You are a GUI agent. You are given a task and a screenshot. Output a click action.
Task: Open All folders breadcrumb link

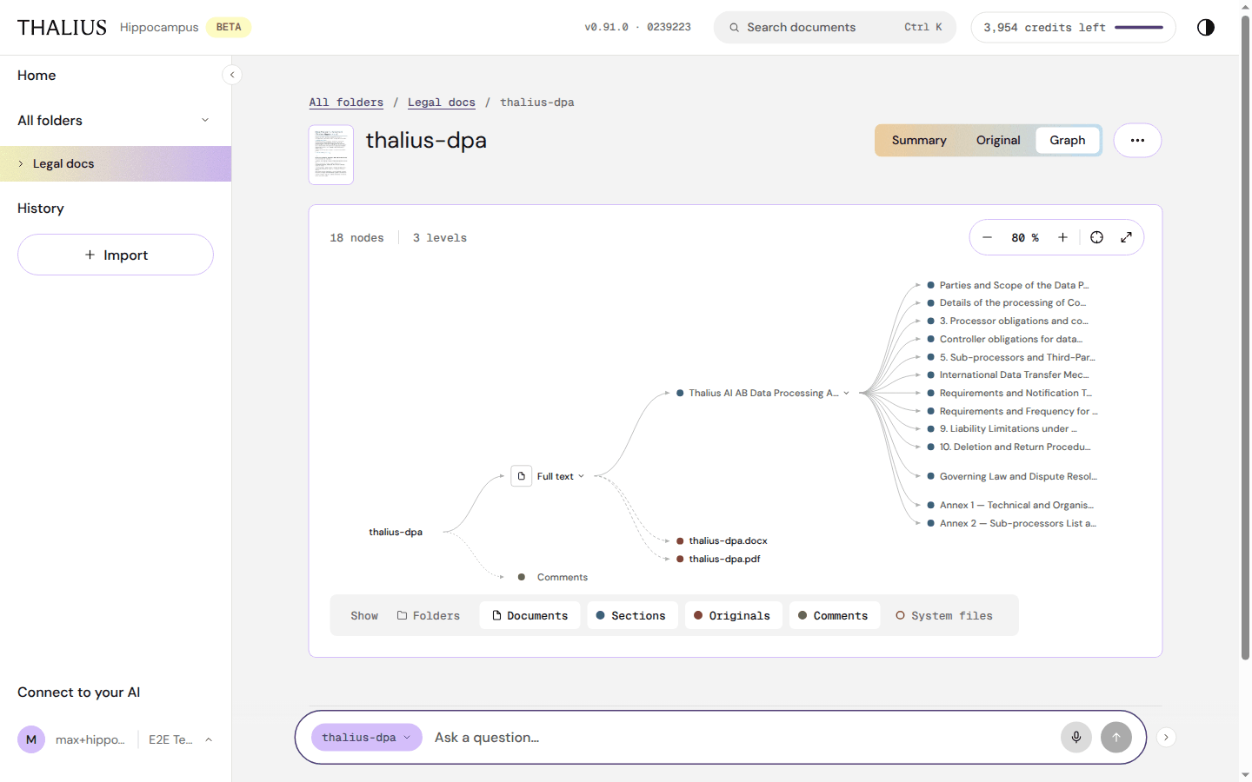pos(346,103)
